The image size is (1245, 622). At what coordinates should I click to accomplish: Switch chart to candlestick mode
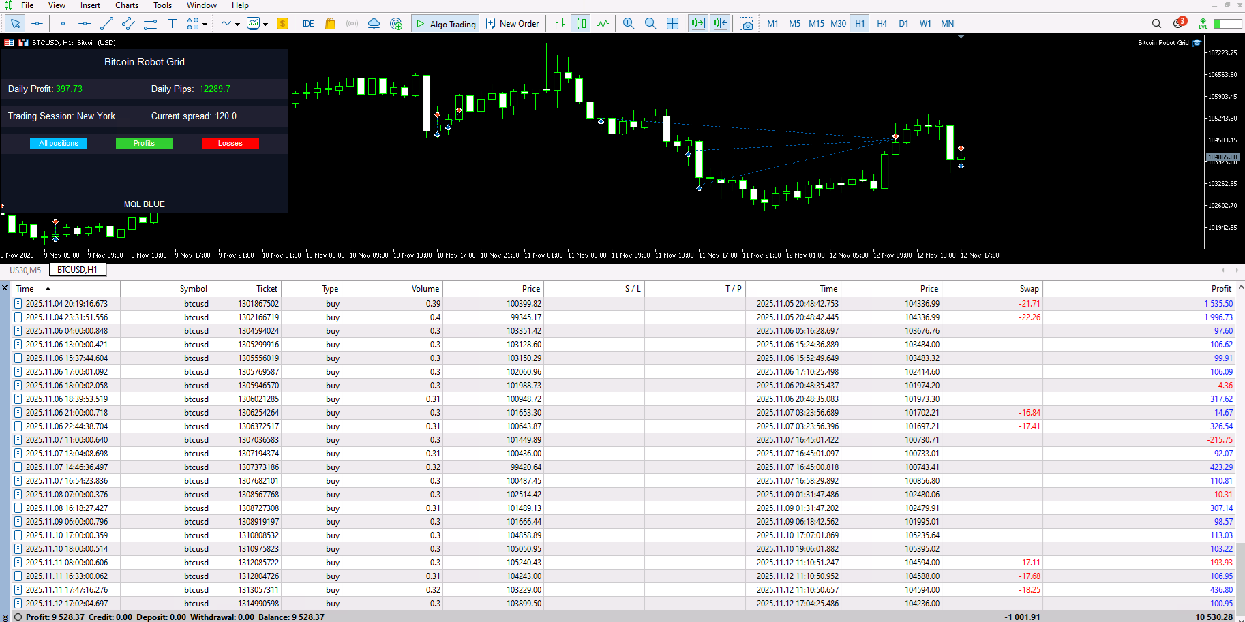coord(581,24)
